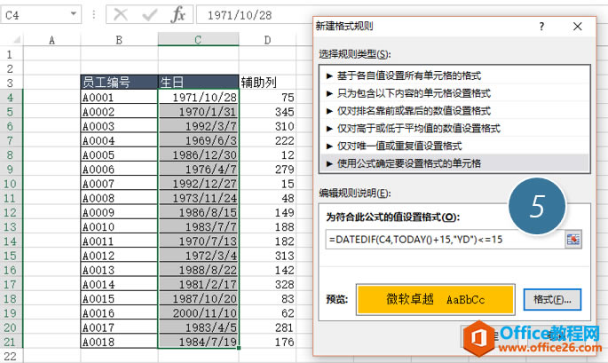Click the confirm entry checkmark in formula bar
608x363 pixels.
click(150, 15)
